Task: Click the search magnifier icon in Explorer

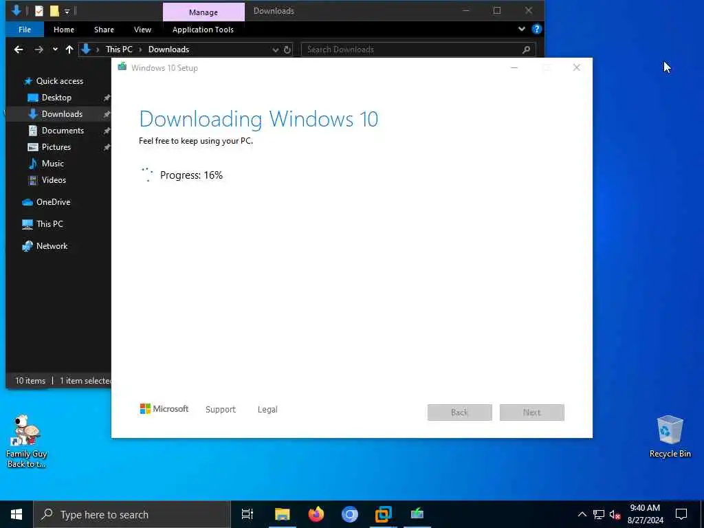Action: pos(526,49)
